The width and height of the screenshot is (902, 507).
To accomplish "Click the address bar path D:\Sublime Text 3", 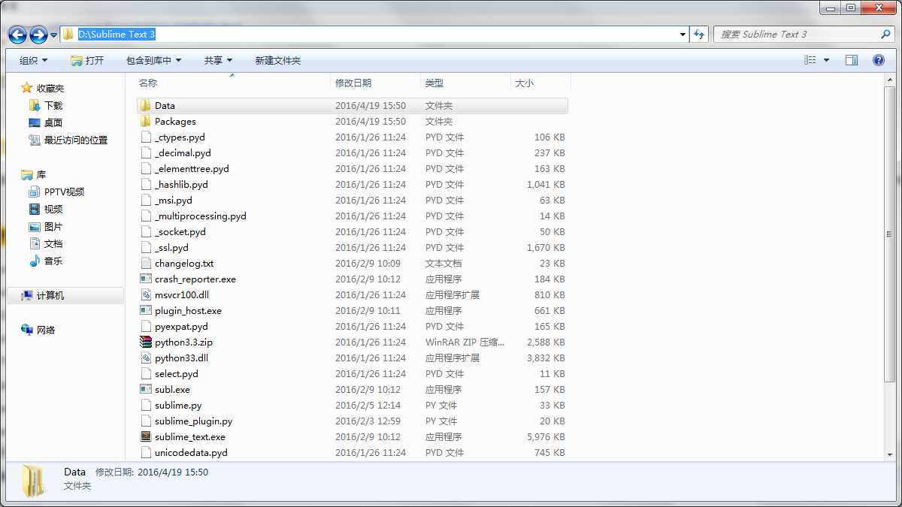I will coord(117,35).
